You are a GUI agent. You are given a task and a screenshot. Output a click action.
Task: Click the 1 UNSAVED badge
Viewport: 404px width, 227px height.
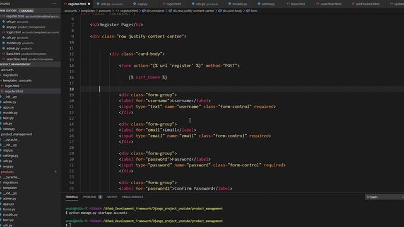coord(26,11)
